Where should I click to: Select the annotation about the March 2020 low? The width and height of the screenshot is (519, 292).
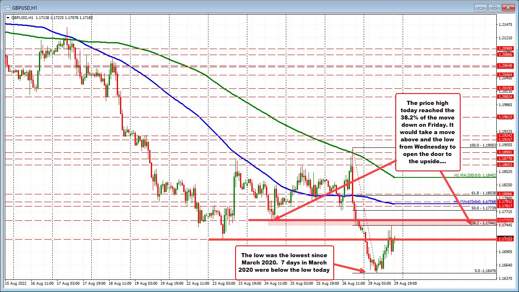(x=284, y=262)
